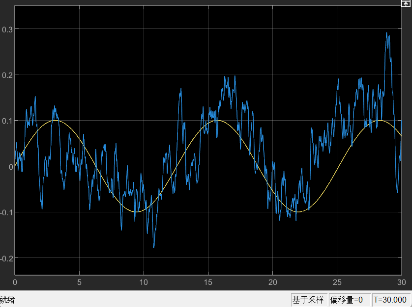Click the 30 x-axis tick label
The height and width of the screenshot is (307, 412).
tap(401, 282)
